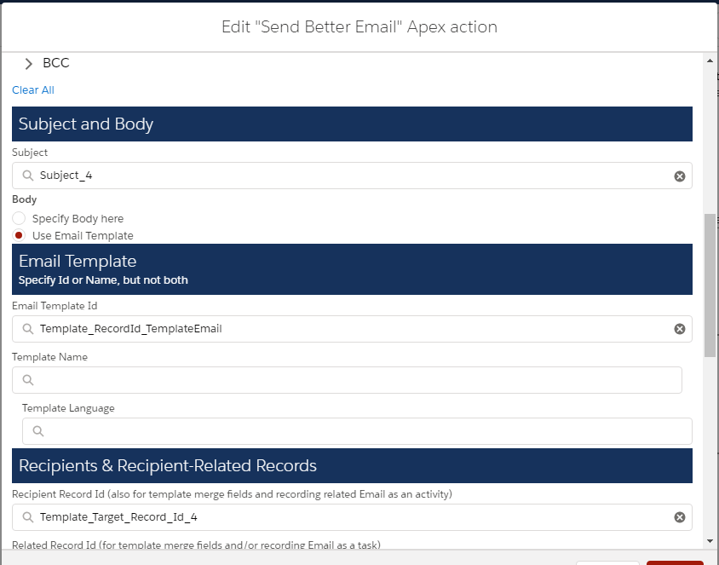
Task: Click the Template Language input field
Action: [341, 431]
